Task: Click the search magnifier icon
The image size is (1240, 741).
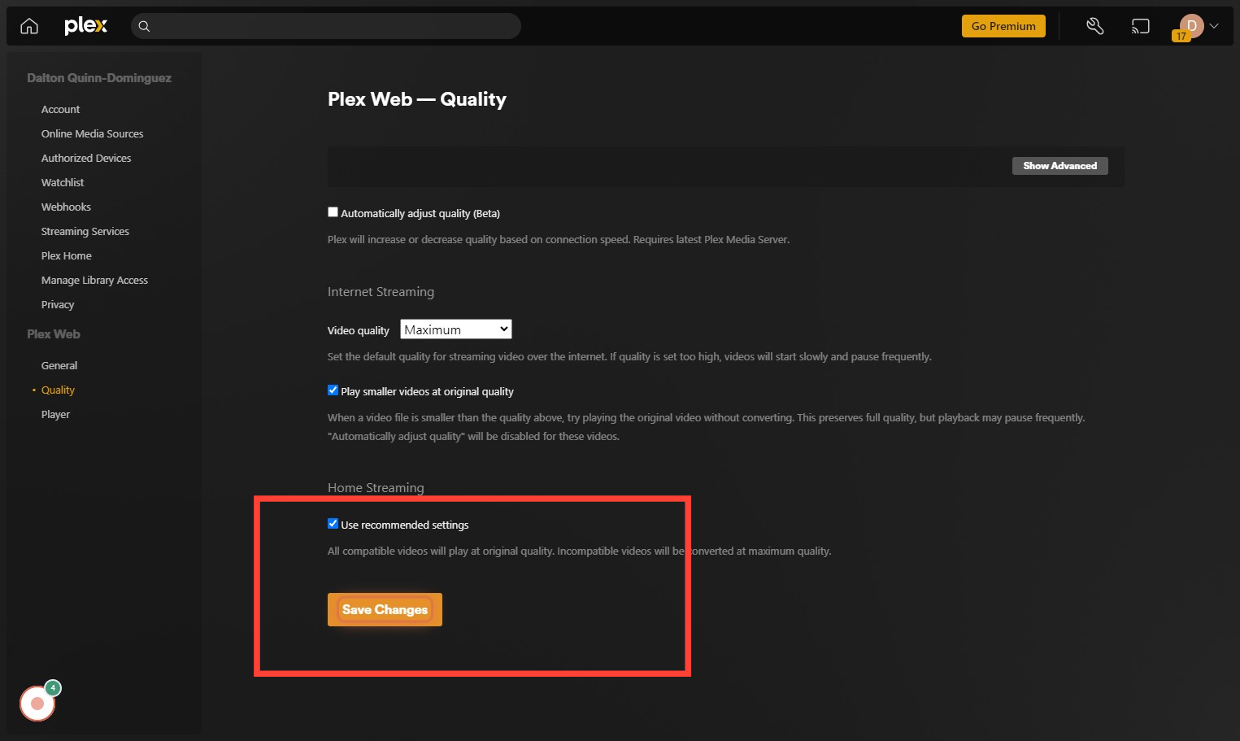Action: coord(144,26)
